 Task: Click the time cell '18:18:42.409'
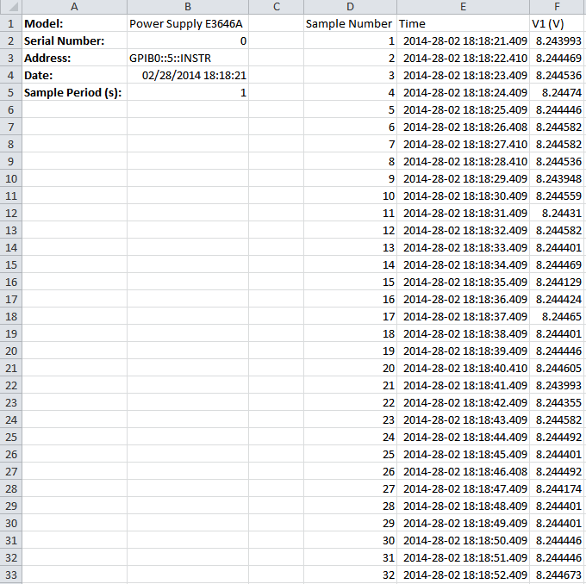[x=463, y=402]
